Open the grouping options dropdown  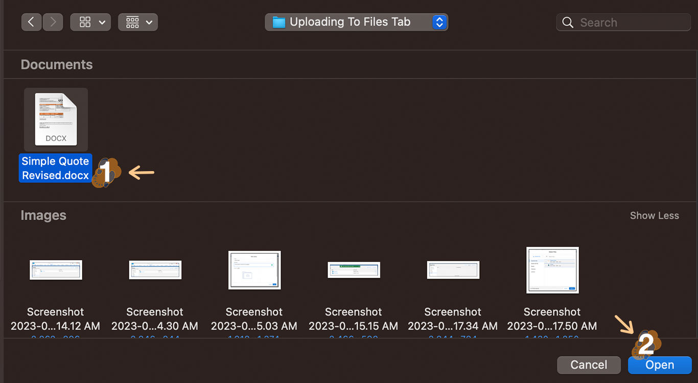(x=138, y=22)
